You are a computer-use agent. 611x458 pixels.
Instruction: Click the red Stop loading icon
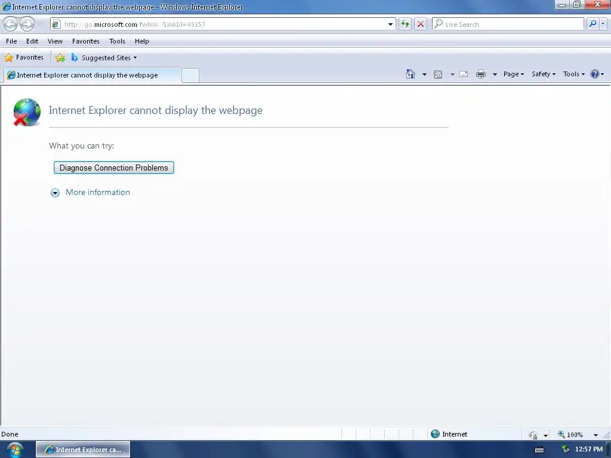click(421, 24)
